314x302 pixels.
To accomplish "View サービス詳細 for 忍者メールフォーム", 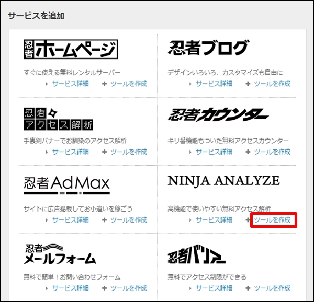I will tap(71, 288).
